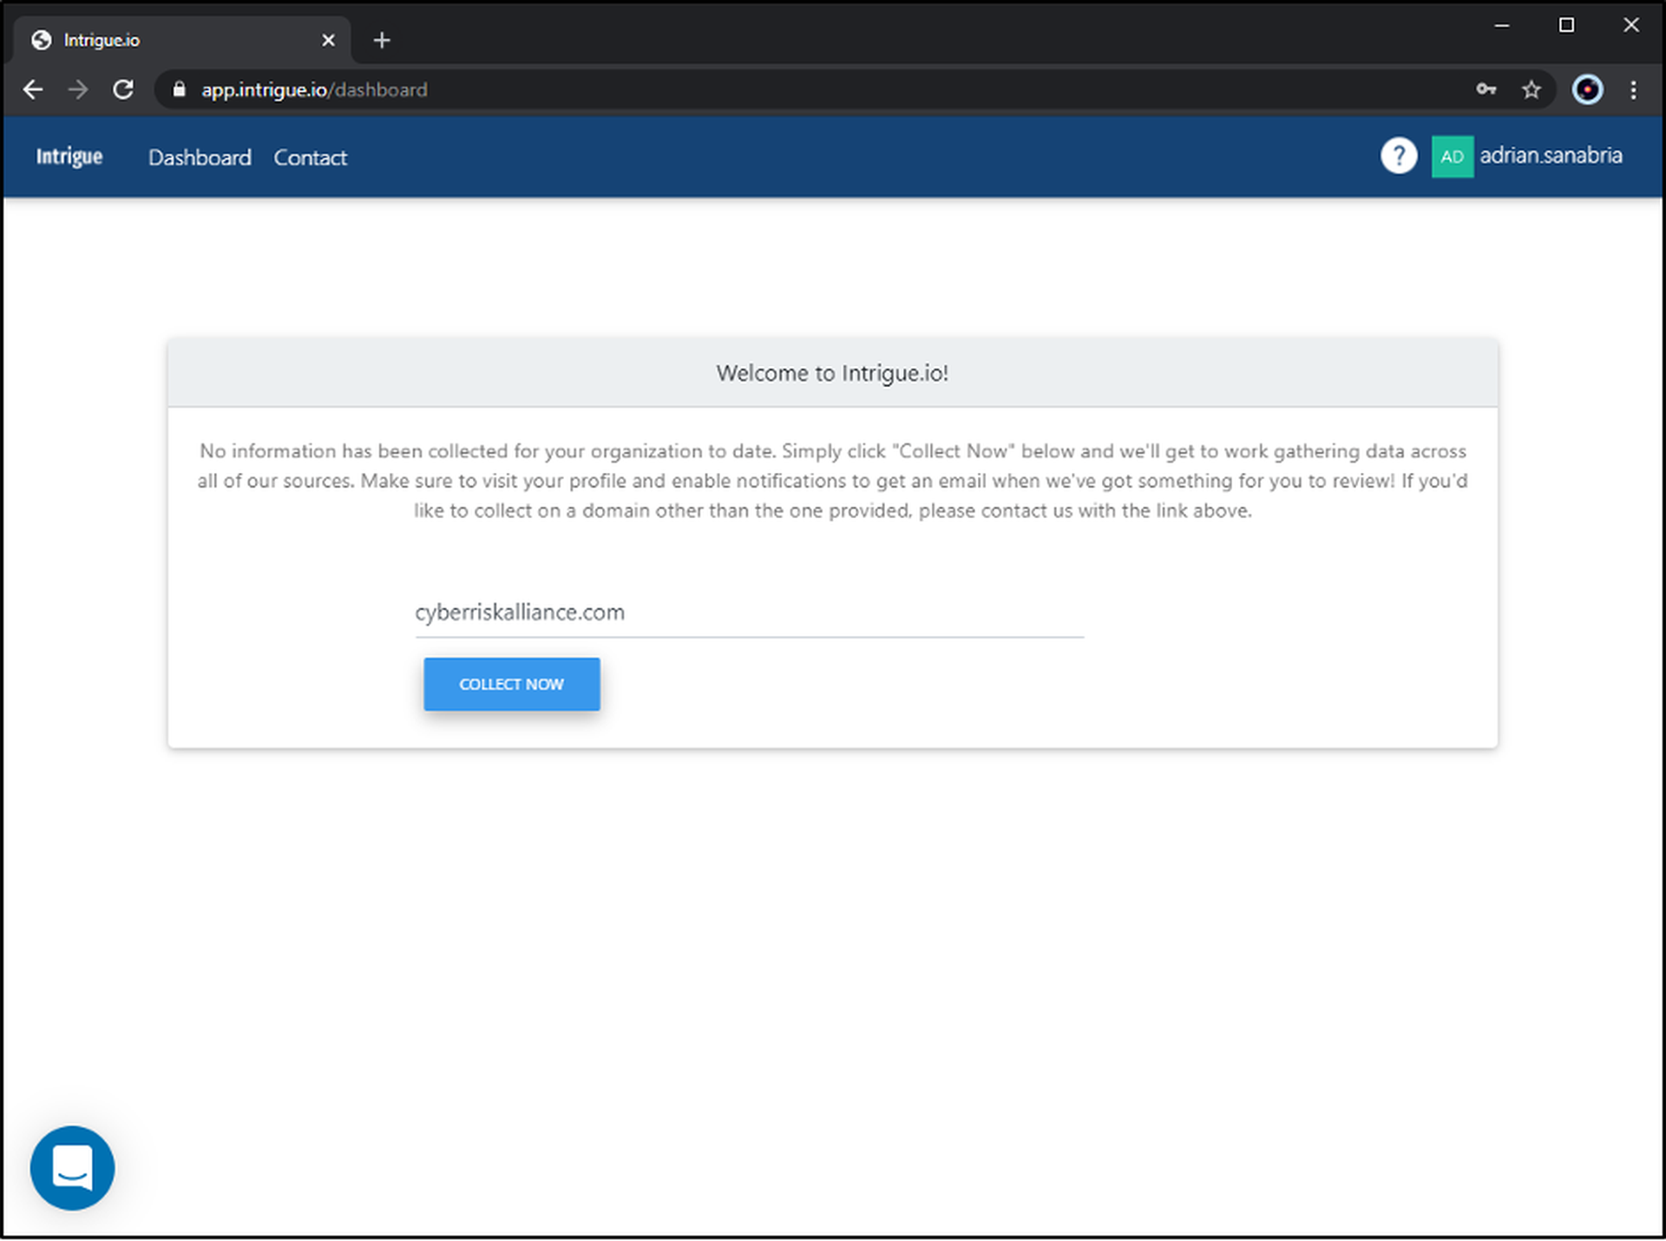This screenshot has width=1666, height=1241.
Task: Open the saved passwords key icon
Action: (x=1486, y=89)
